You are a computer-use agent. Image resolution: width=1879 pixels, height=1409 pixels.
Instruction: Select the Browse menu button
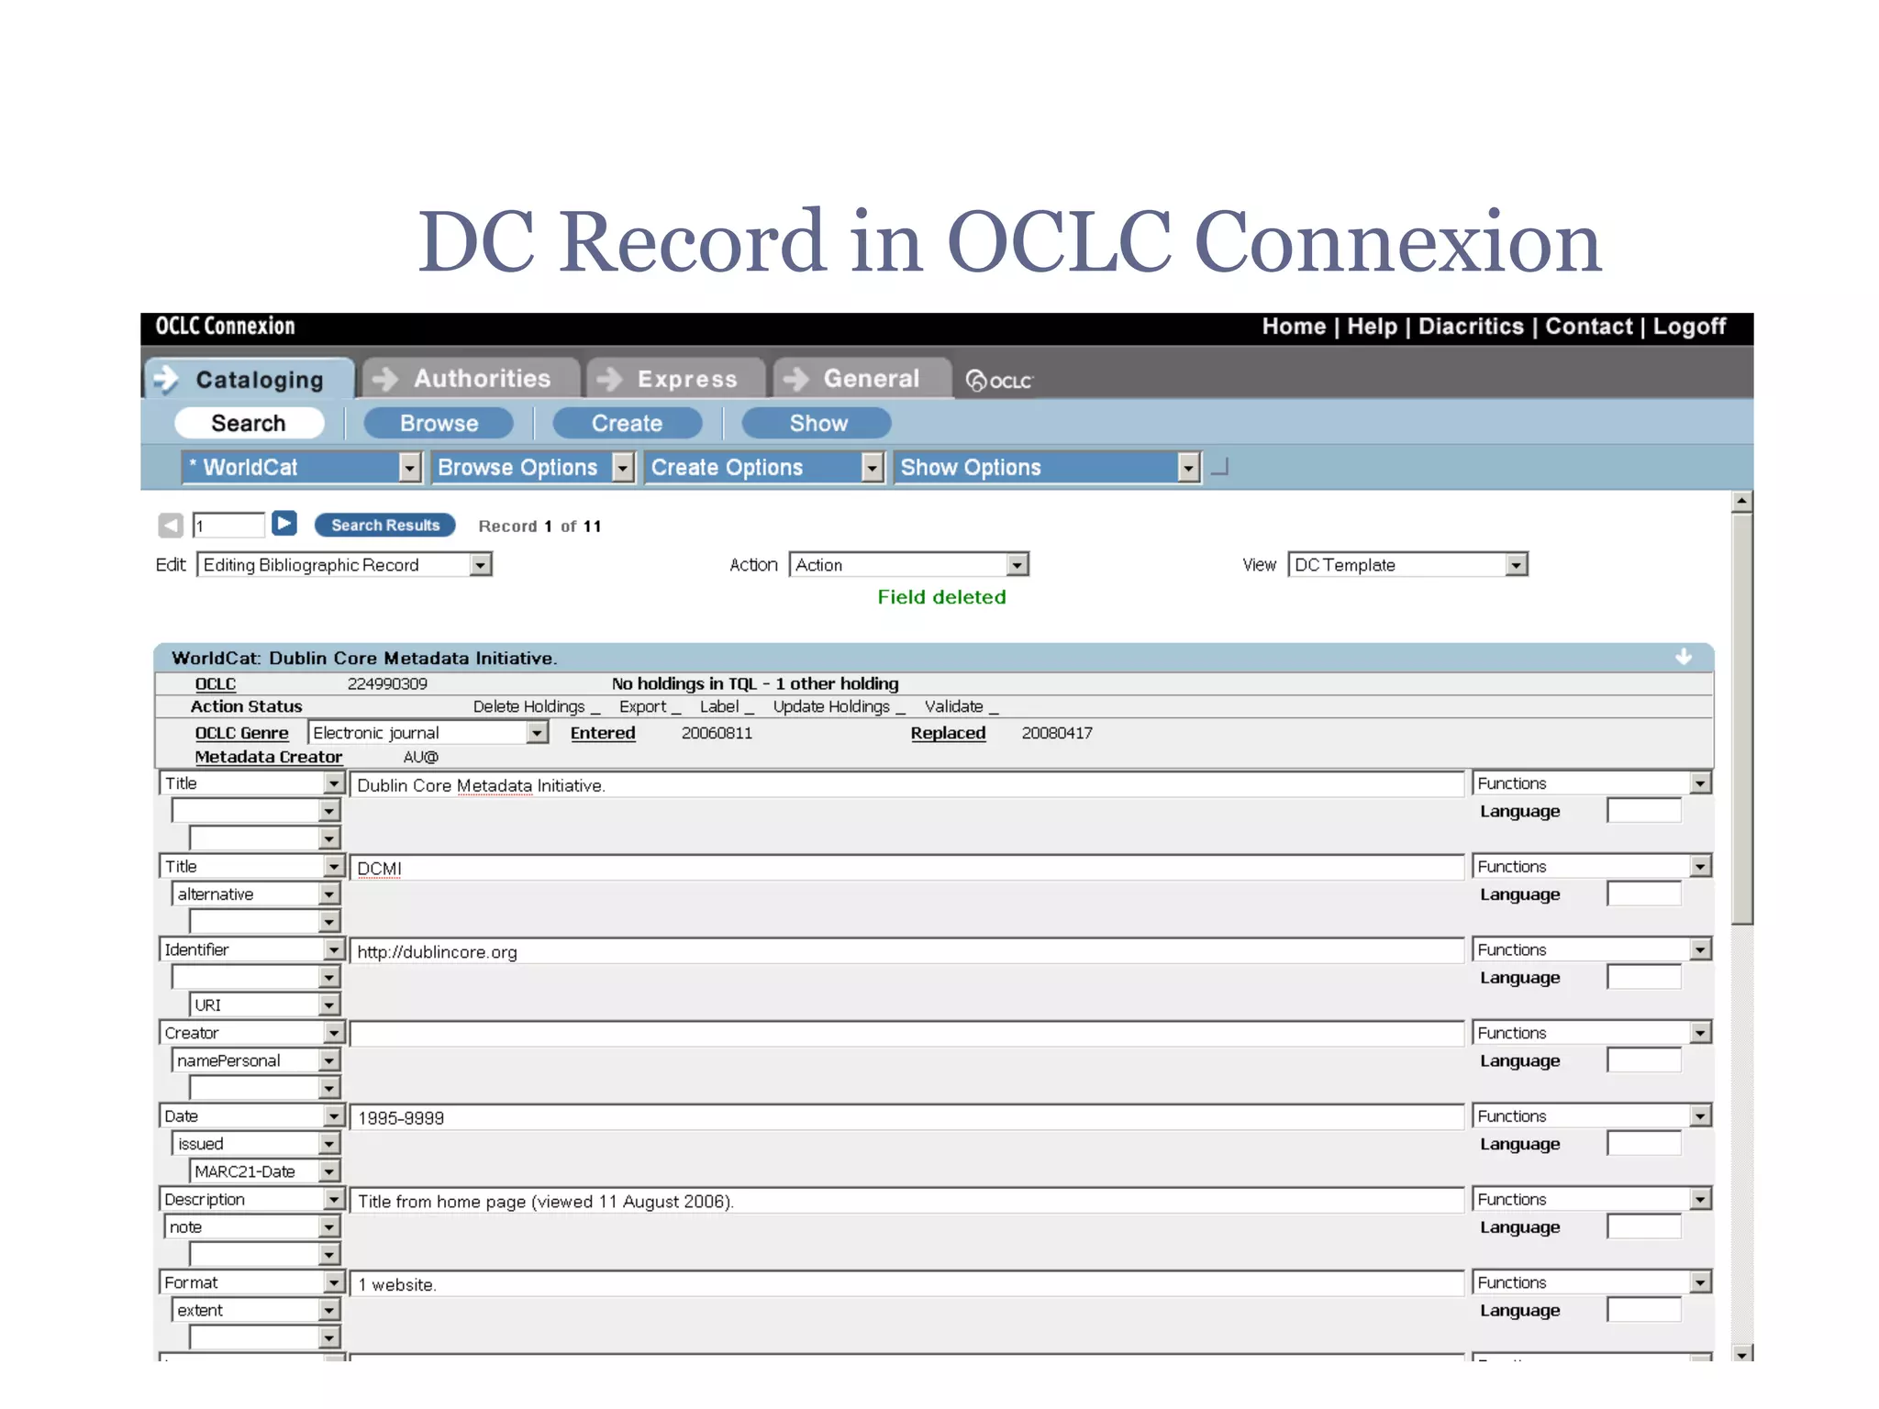tap(439, 423)
